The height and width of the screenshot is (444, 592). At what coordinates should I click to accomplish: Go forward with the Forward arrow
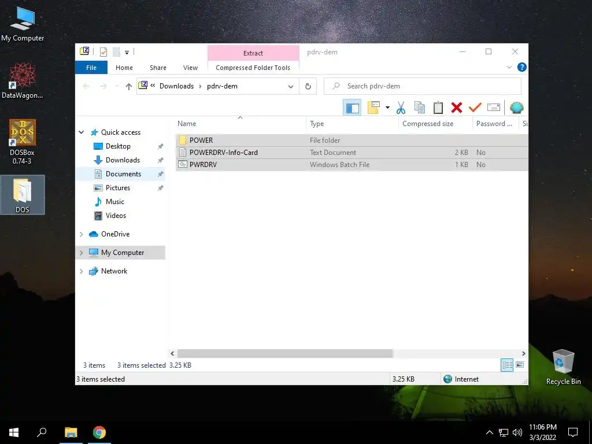[x=103, y=87]
